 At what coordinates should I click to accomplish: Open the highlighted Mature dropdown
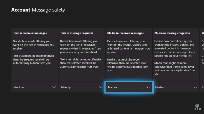[129, 87]
